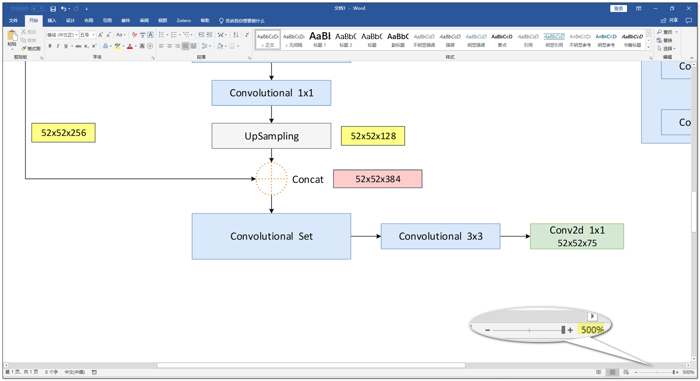The height and width of the screenshot is (381, 700).
Task: Expand the bullet list dropdown arrow
Action: click(167, 35)
